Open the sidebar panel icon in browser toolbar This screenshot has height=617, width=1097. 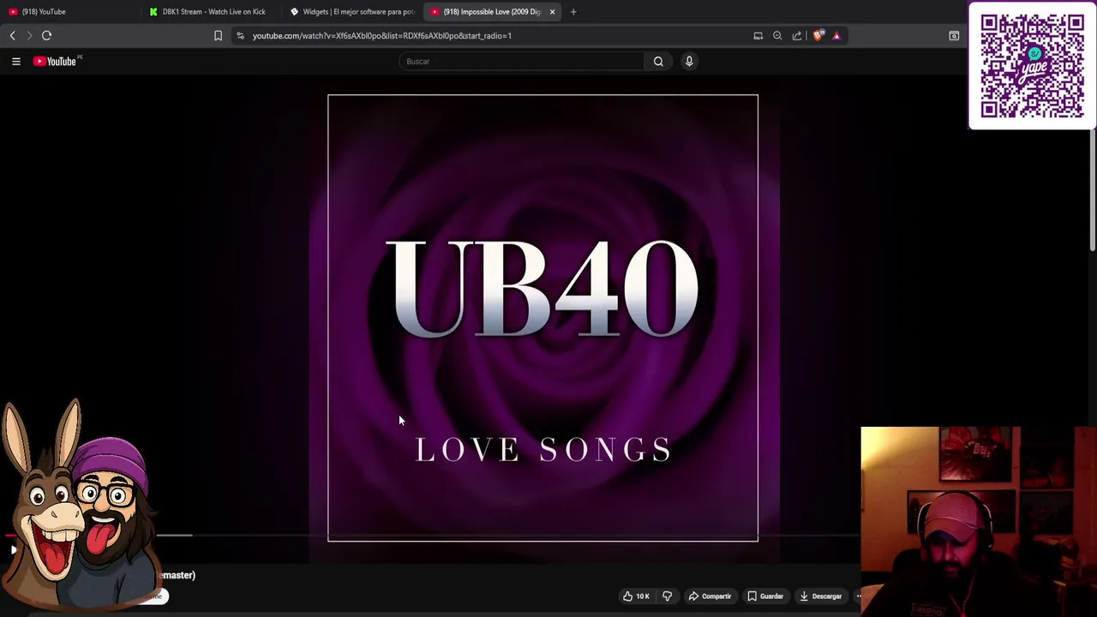(x=954, y=36)
